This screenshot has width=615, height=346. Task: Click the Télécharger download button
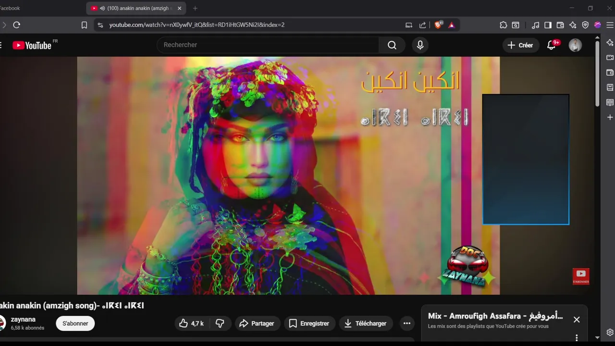366,323
